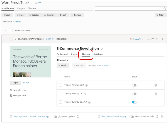This screenshot has height=124, width=168.
Task: Enable the Smart Update switch
Action: pyautogui.click(x=55, y=117)
